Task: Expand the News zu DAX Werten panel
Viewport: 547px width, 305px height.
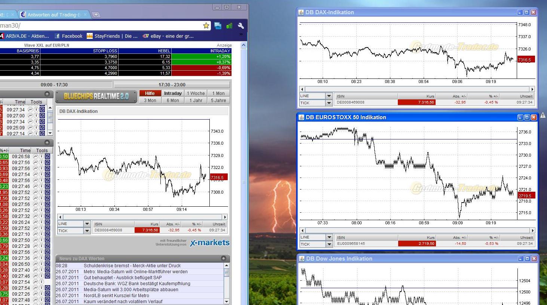Action: [224, 258]
